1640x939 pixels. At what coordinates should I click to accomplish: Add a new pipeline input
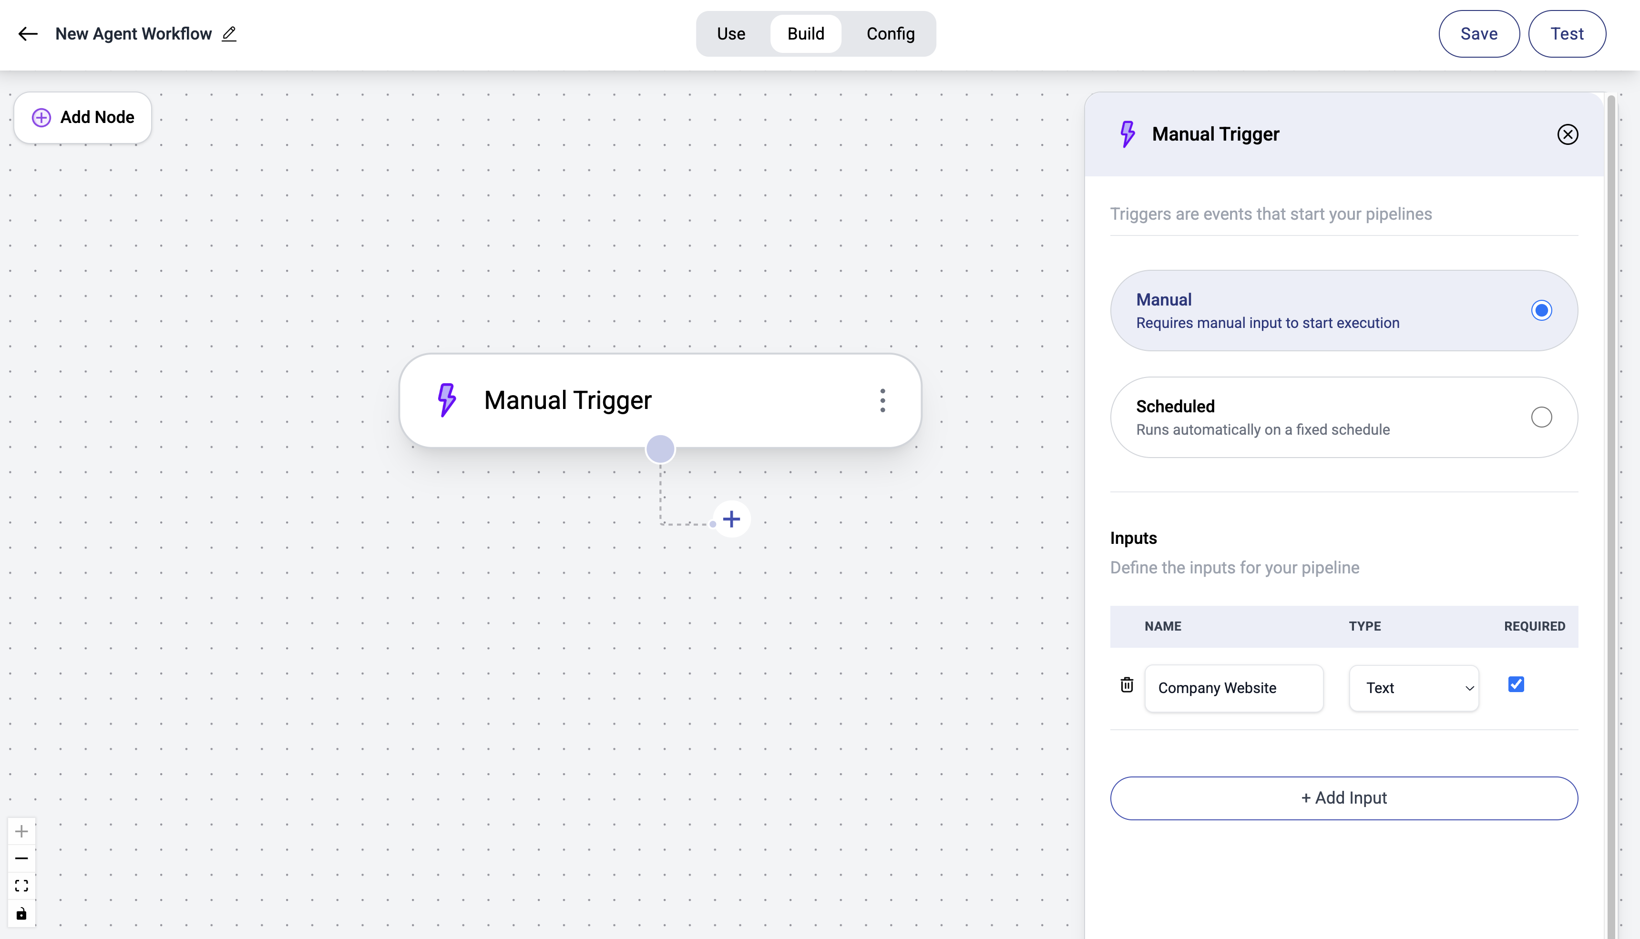1343,798
